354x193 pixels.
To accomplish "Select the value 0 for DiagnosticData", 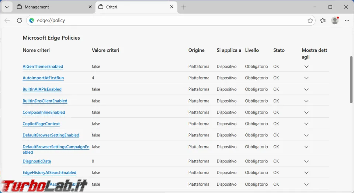I will (93, 161).
